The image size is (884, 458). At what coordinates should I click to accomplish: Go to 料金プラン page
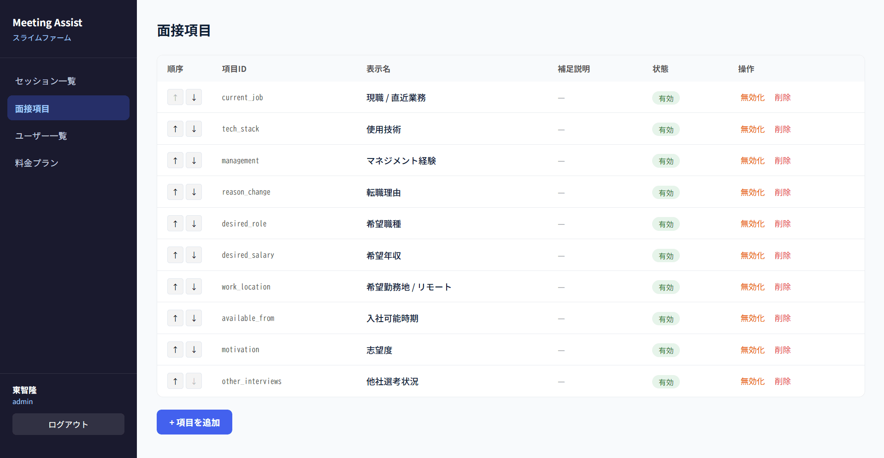68,163
